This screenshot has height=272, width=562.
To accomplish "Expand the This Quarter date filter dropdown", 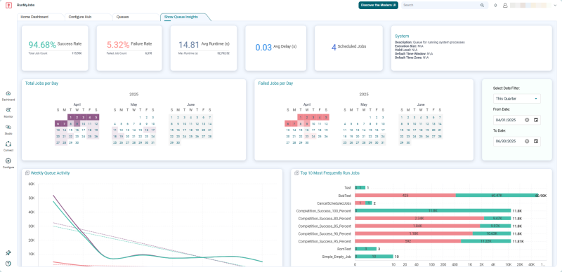I will tap(517, 99).
